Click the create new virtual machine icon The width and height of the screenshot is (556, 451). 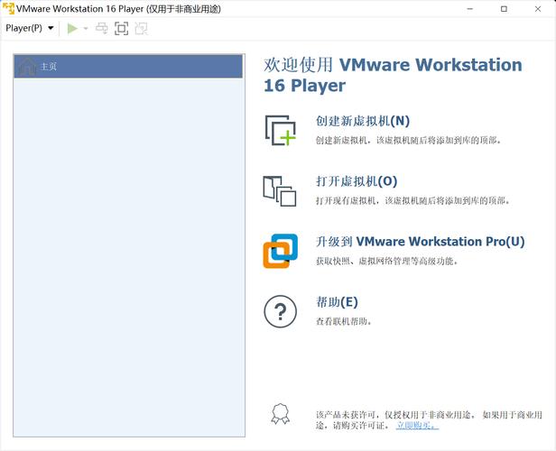(x=280, y=130)
